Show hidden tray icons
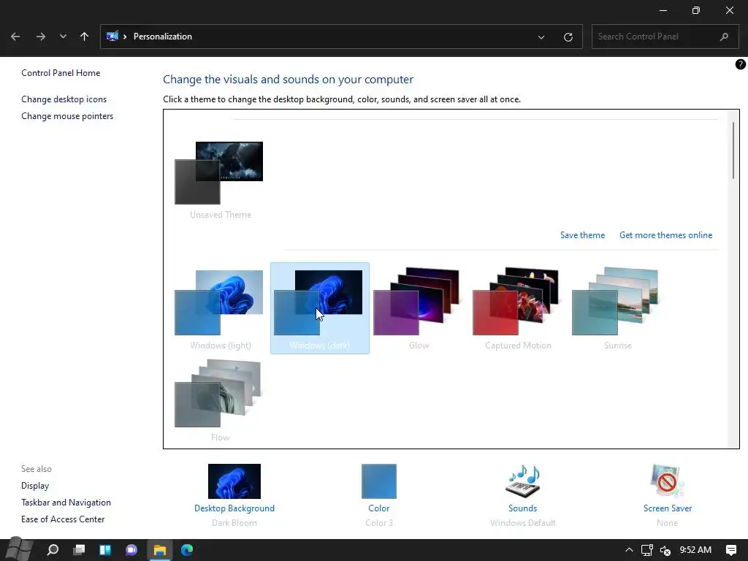Screen dimensions: 748x561 629,550
